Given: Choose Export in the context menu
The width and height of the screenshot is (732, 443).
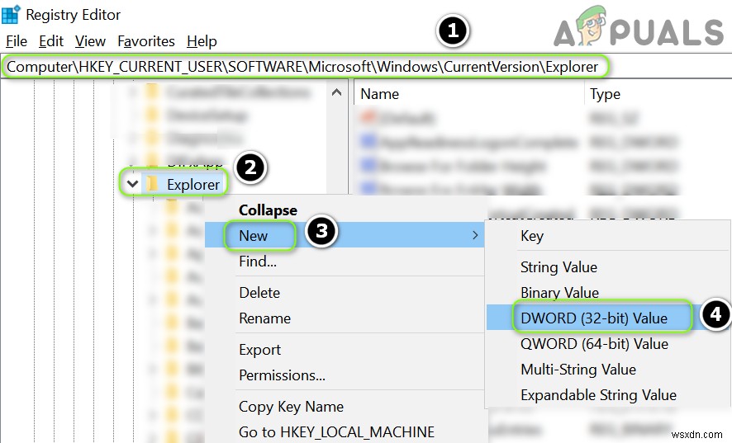Looking at the screenshot, I should [x=260, y=350].
